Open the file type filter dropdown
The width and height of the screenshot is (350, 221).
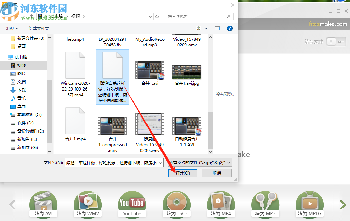click(199, 163)
